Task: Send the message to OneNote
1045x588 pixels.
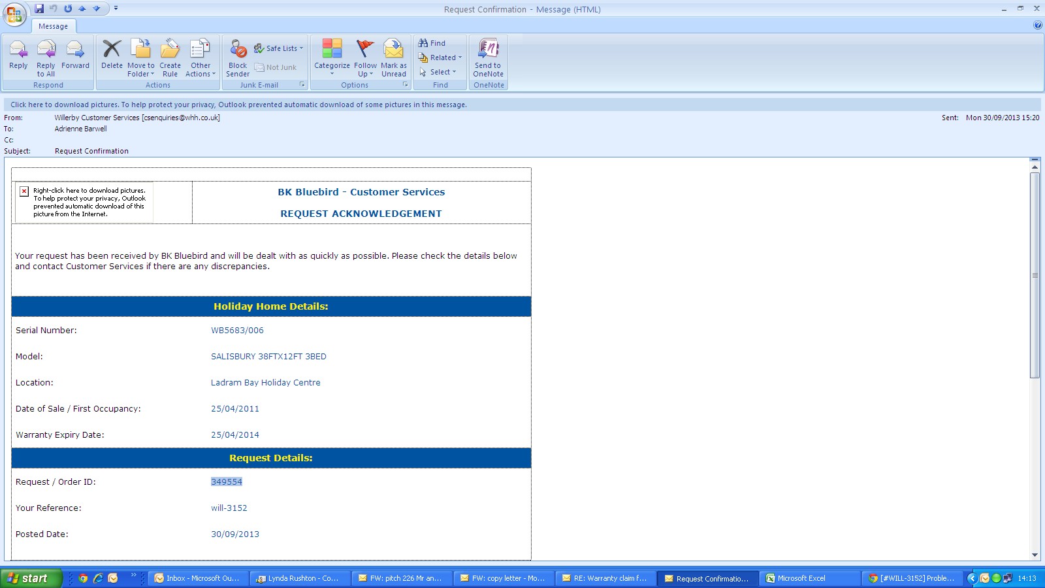Action: click(x=489, y=58)
